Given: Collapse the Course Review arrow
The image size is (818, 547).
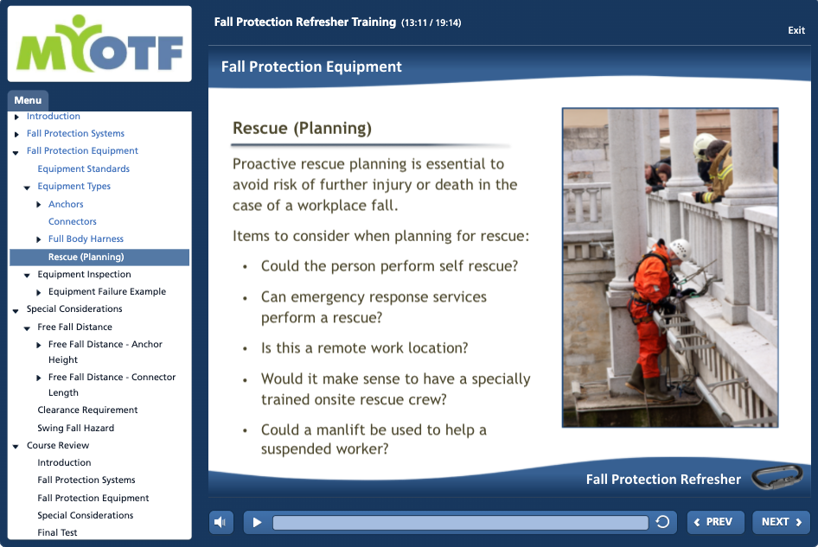Looking at the screenshot, I should 16,447.
